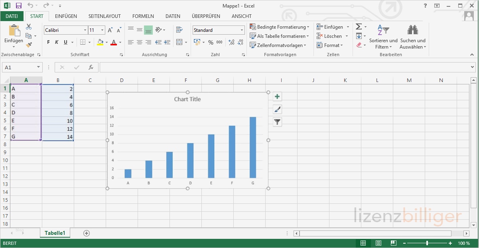Screen dimensions: 479x248
Task: Open Chart Styles paintbrush button
Action: click(277, 109)
